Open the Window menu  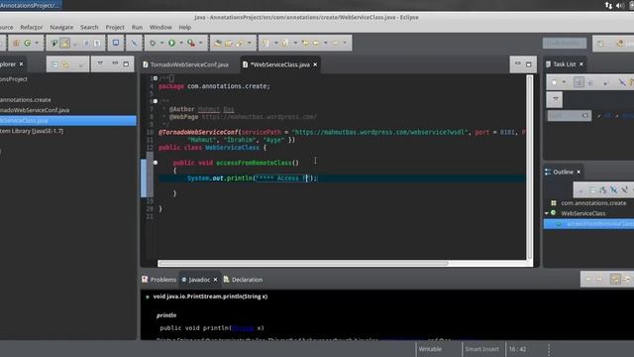tap(160, 27)
